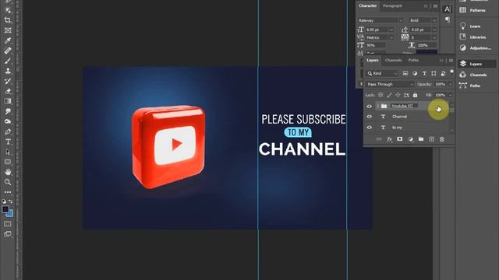
Task: Create a new group folder icon
Action: (421, 139)
